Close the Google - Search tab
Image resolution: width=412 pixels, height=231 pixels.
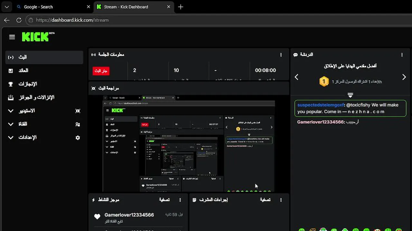click(x=89, y=7)
